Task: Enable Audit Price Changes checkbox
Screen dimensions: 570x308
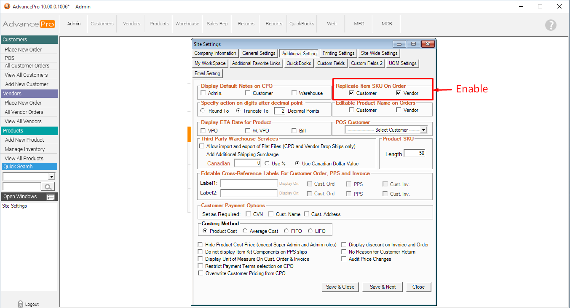Action: [344, 259]
